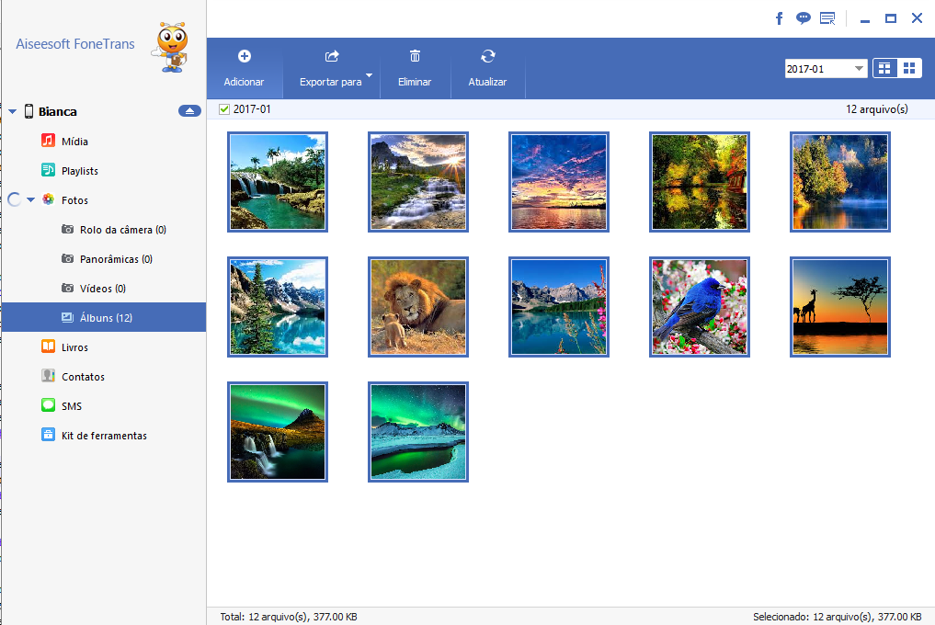Uncheck the 2017-01 group checkbox

coord(224,109)
